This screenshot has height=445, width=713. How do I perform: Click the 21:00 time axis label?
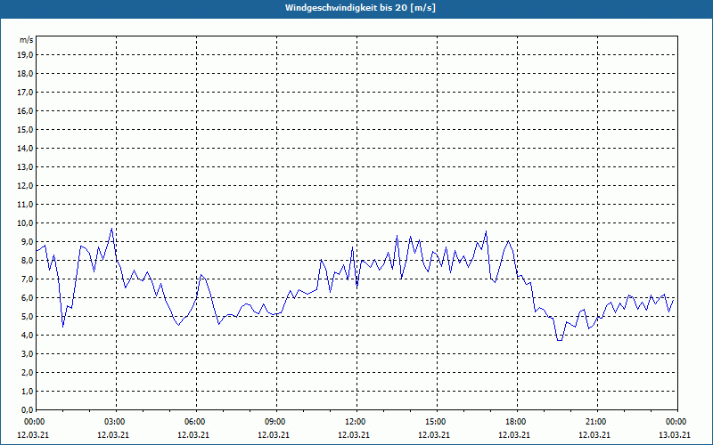pyautogui.click(x=597, y=422)
